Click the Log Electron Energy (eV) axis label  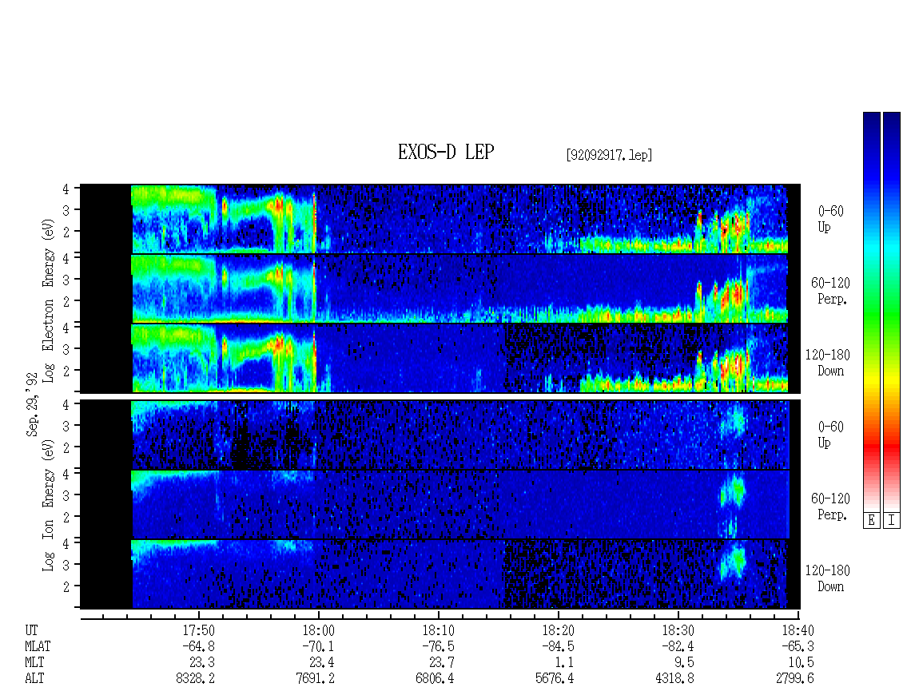tap(48, 300)
